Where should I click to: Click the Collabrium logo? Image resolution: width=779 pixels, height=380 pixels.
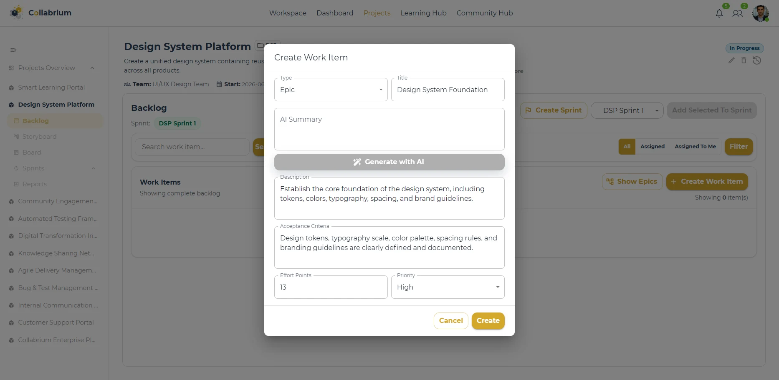[x=40, y=13]
